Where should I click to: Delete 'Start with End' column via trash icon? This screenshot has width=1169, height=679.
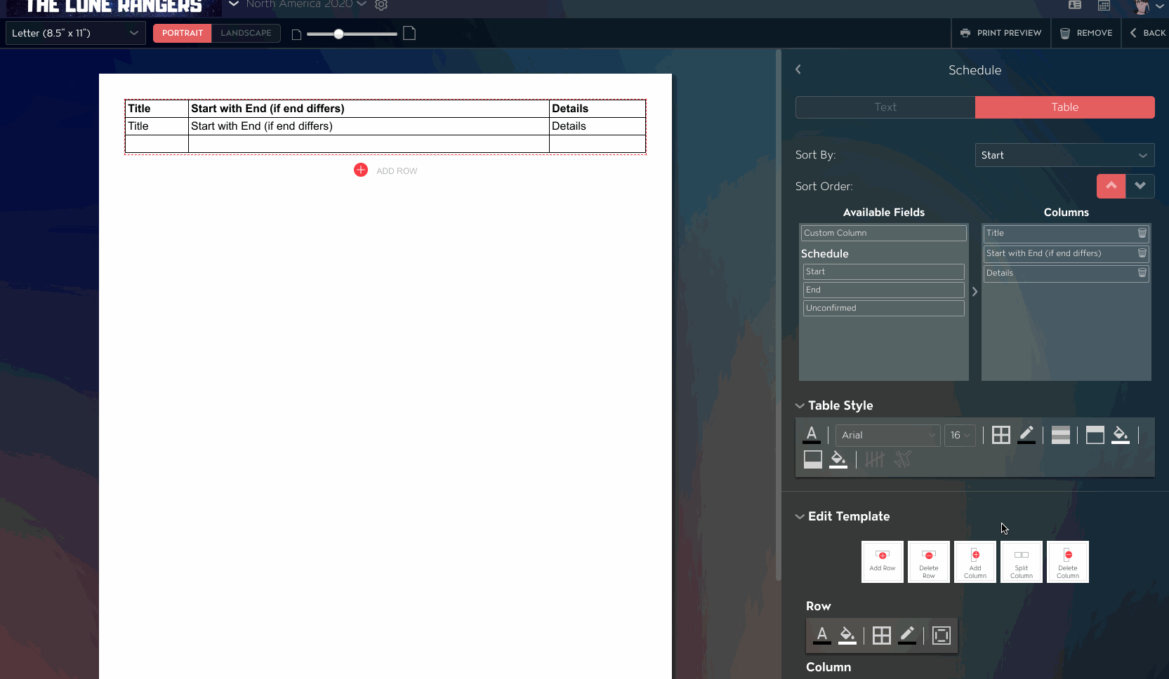pyautogui.click(x=1142, y=253)
